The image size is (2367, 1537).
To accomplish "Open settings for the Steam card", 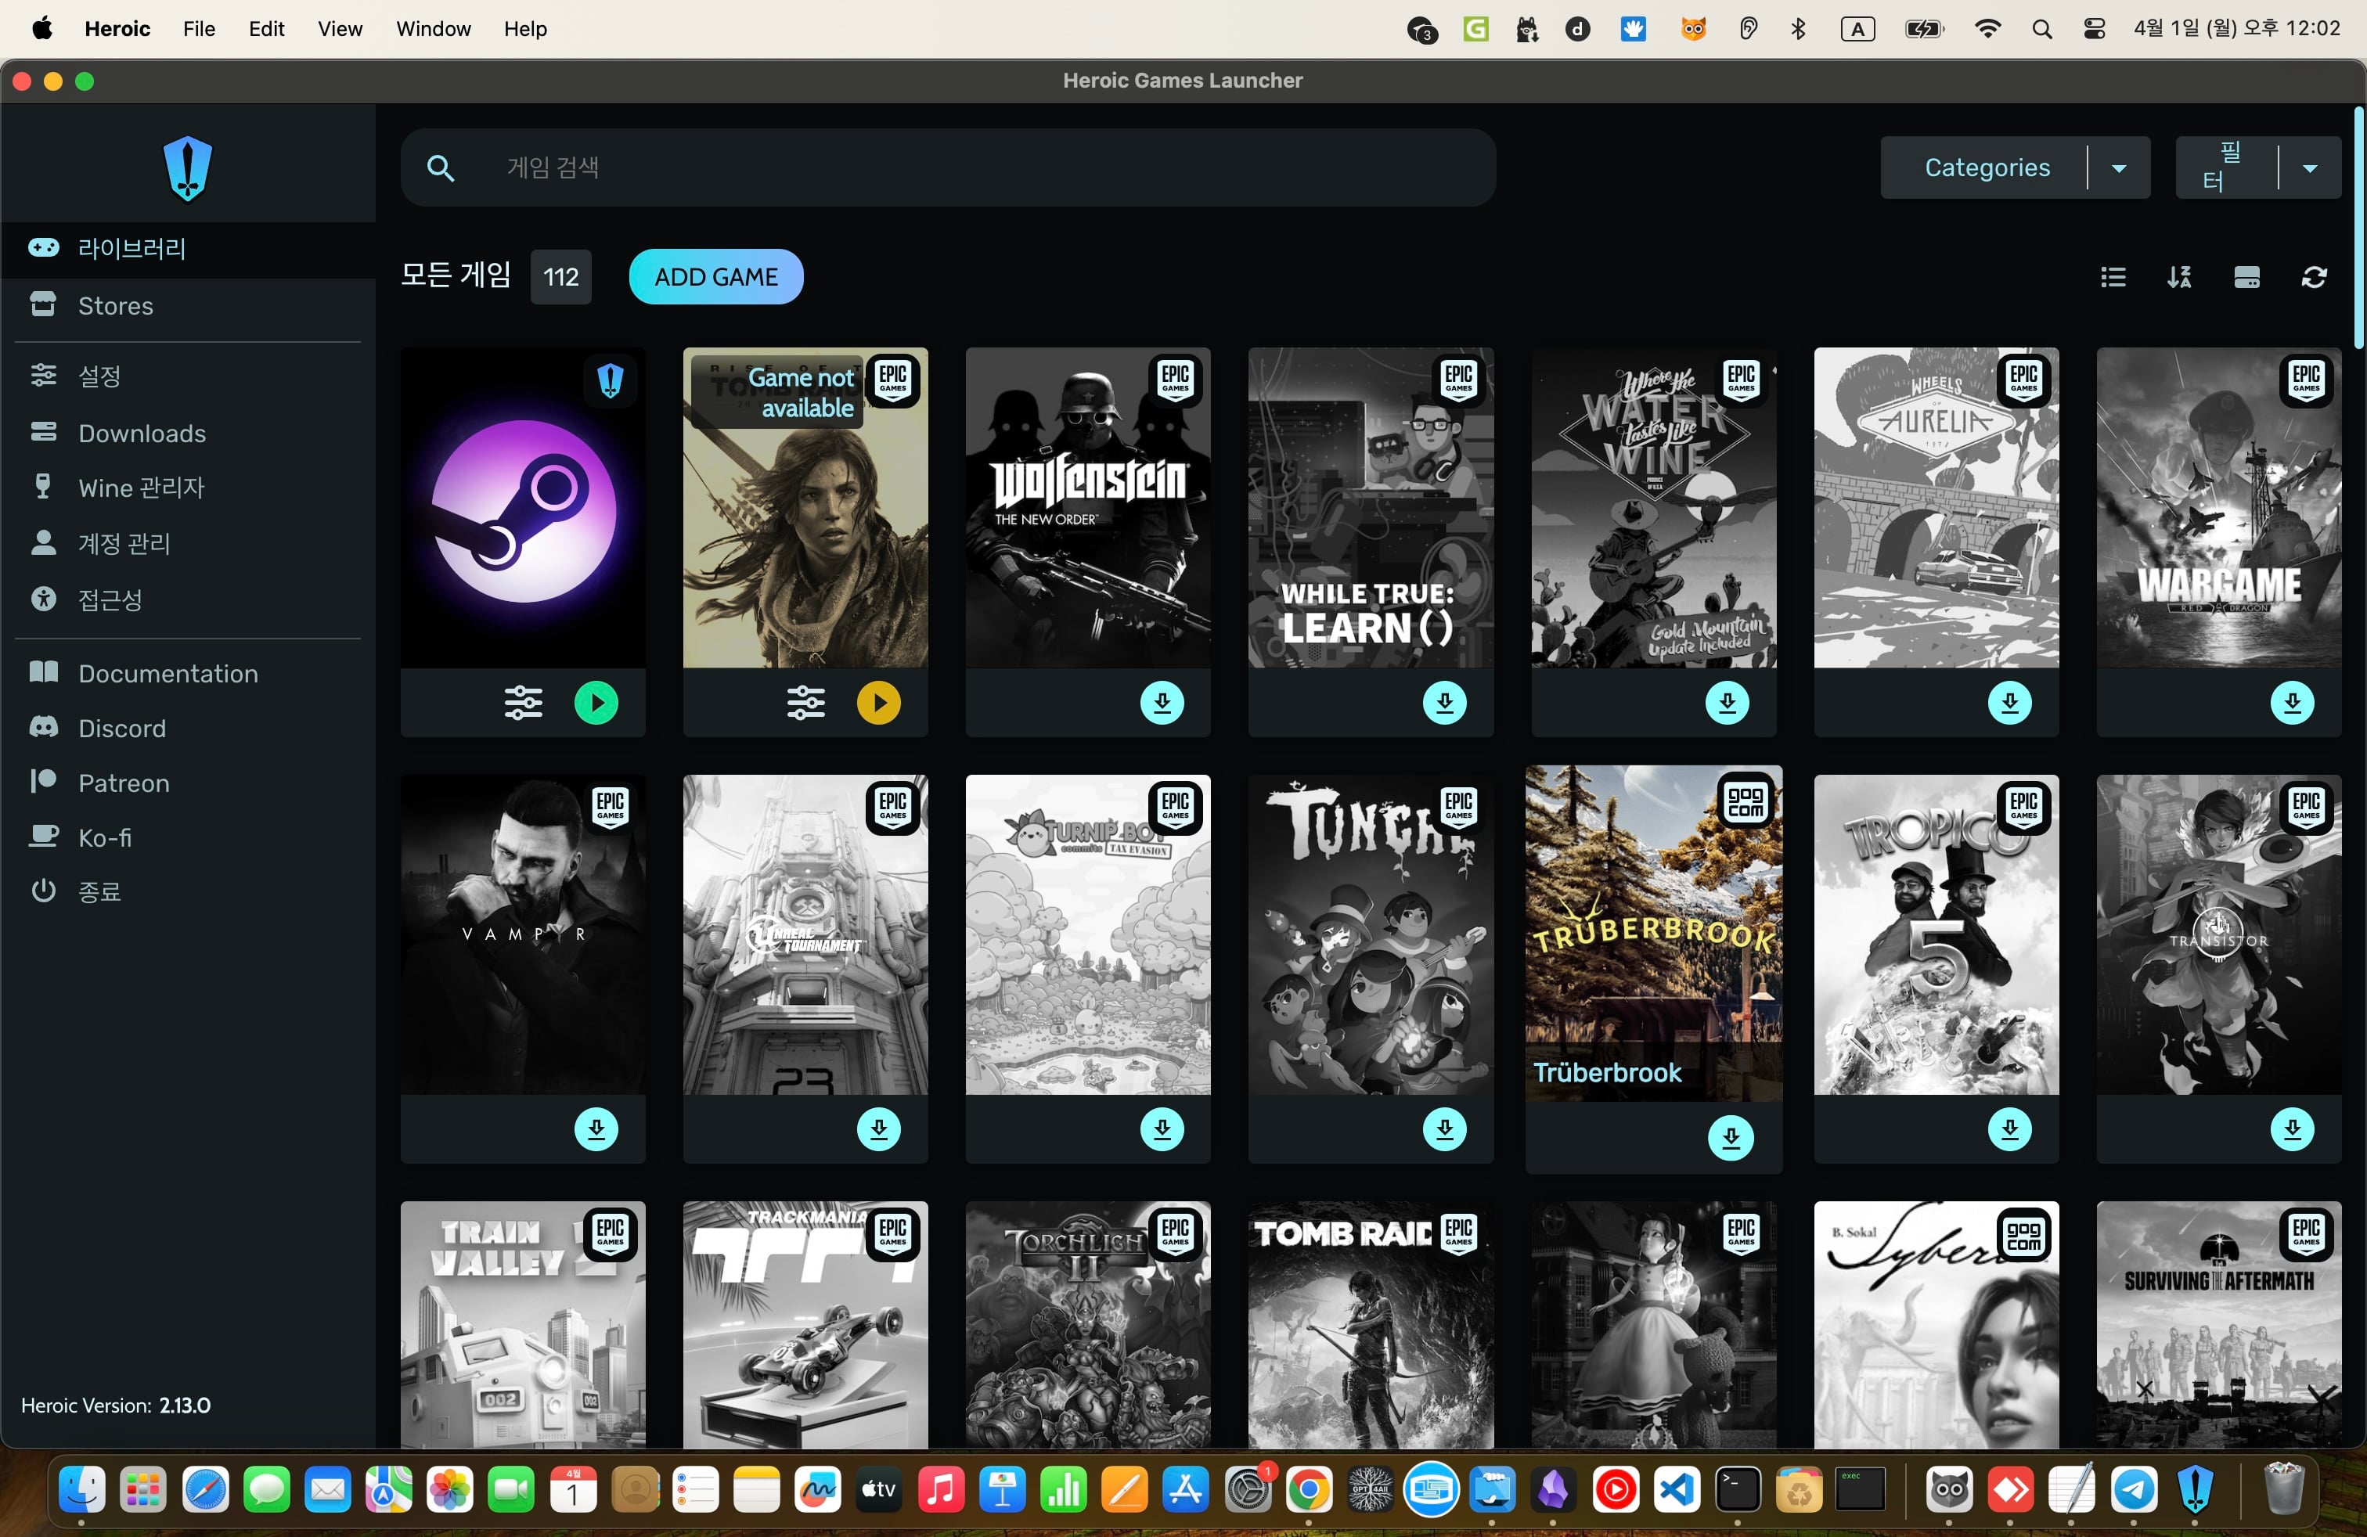I will [523, 703].
